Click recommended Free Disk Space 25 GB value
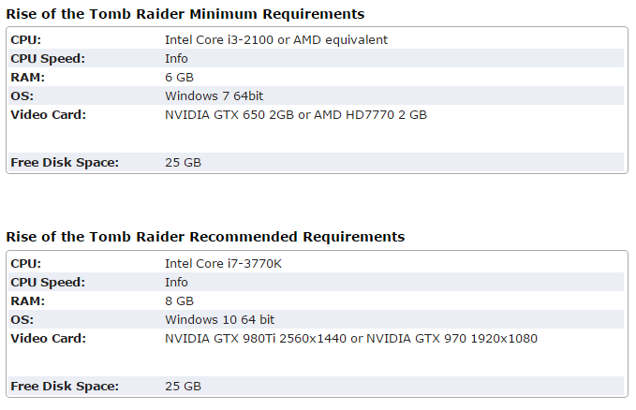The width and height of the screenshot is (636, 410). [x=183, y=386]
